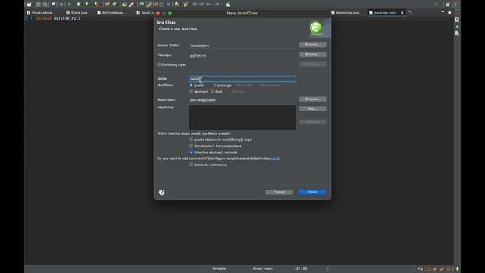Click Finish to create the class
The width and height of the screenshot is (485, 273).
[x=312, y=192]
